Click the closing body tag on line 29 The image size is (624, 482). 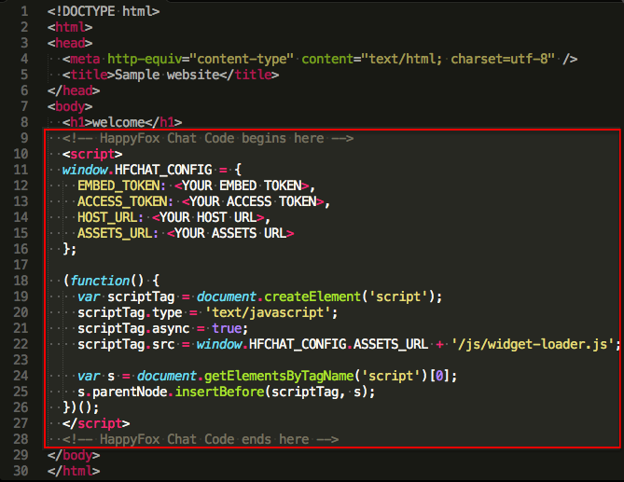coord(74,455)
